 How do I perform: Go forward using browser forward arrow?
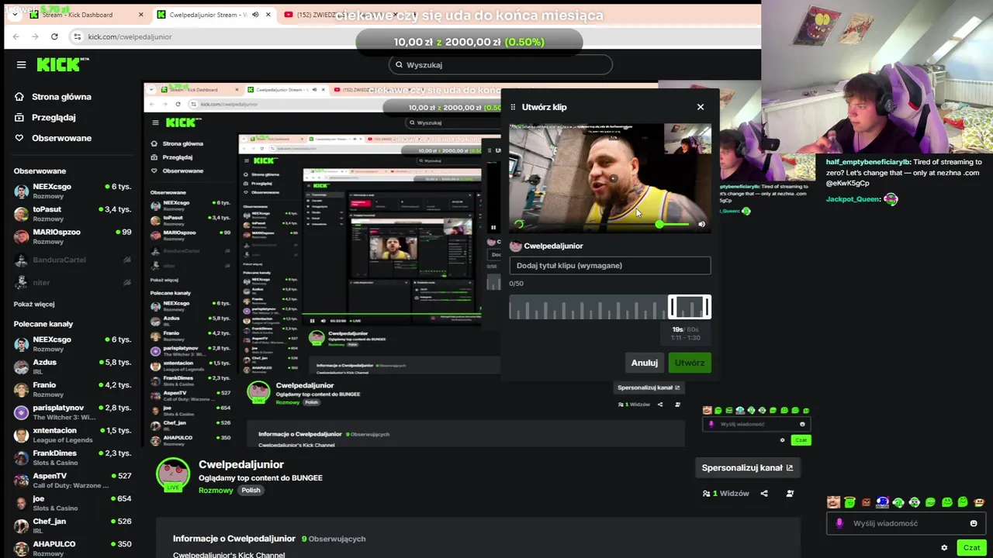click(x=36, y=36)
